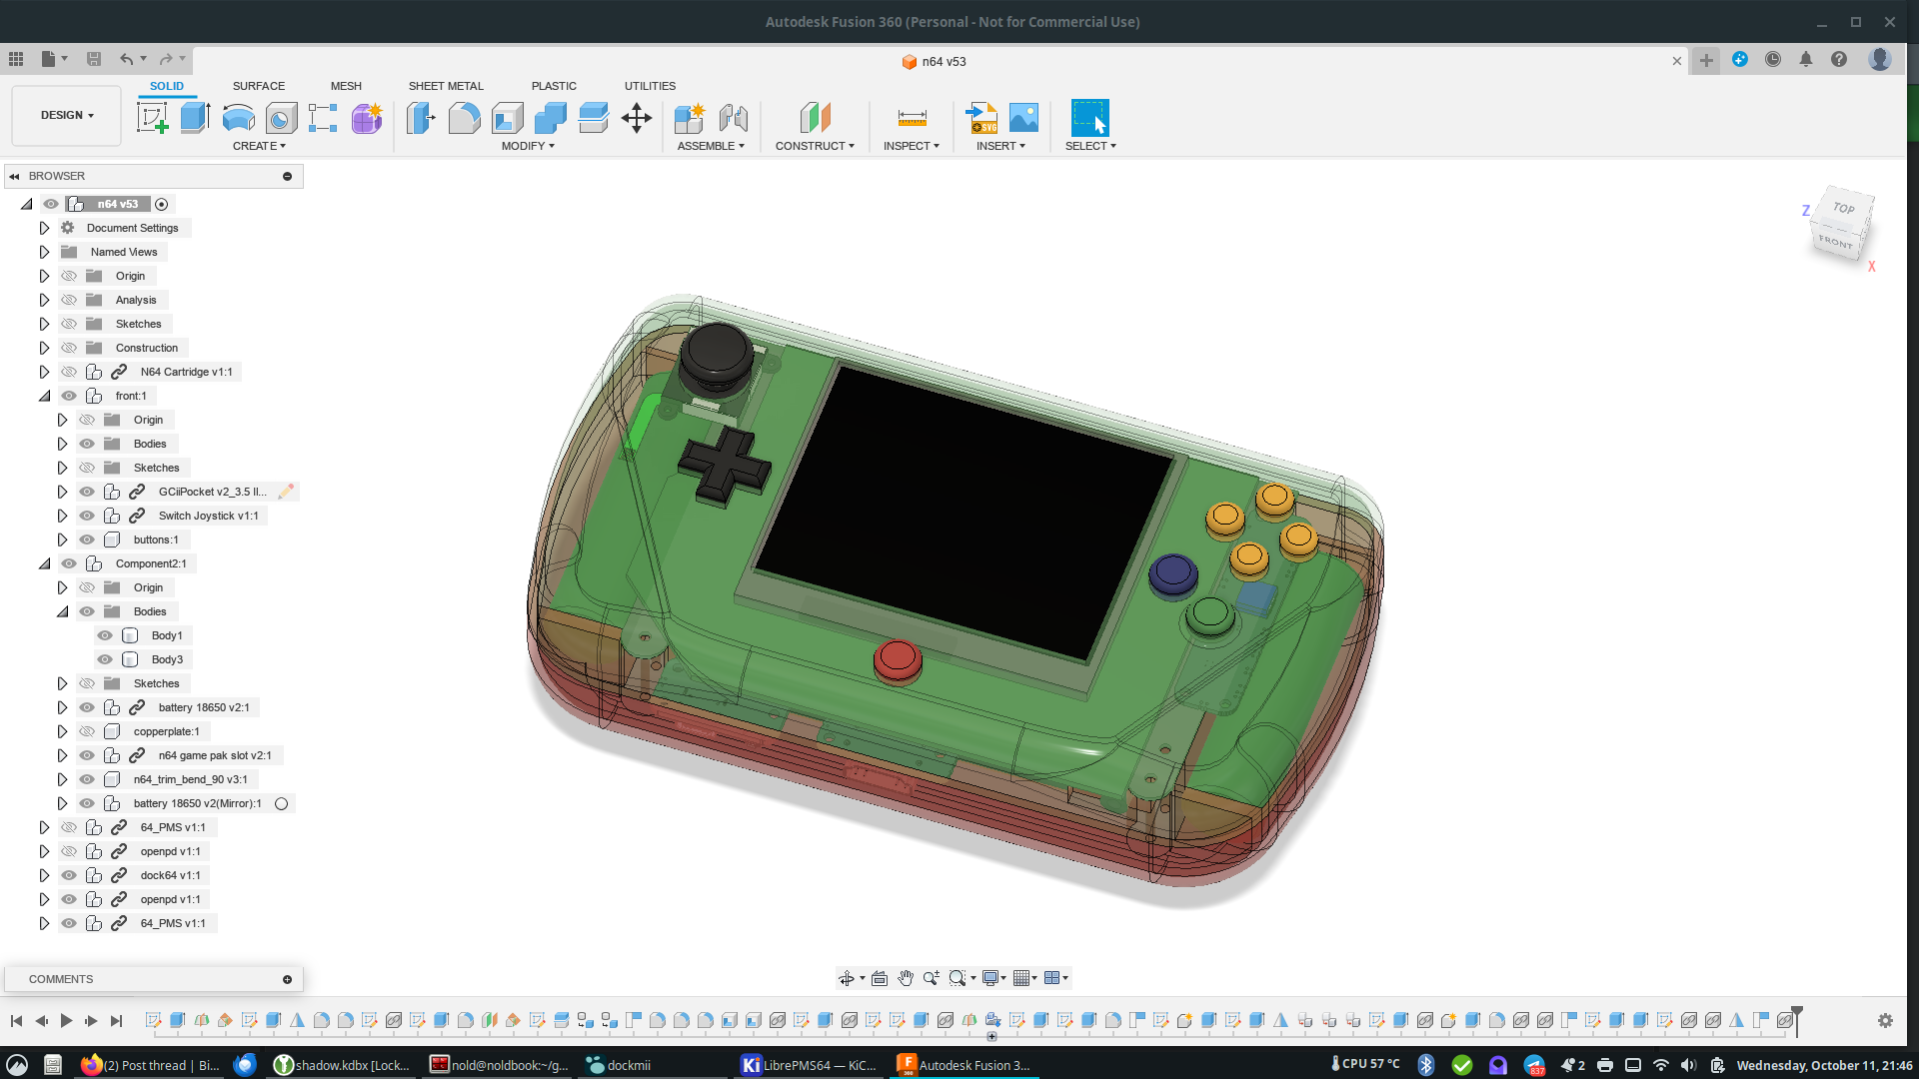The height and width of the screenshot is (1079, 1919).
Task: Go to the start of the timeline
Action: pyautogui.click(x=16, y=1021)
